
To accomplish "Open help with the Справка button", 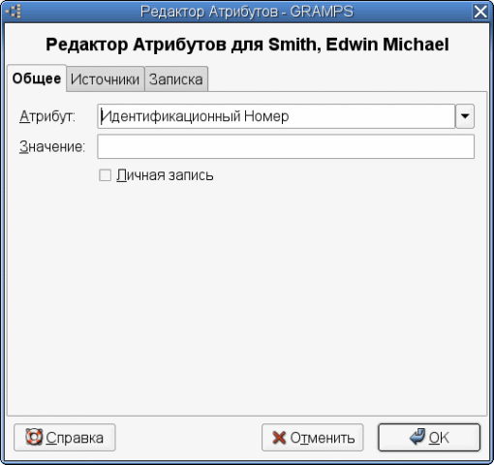I will point(65,438).
